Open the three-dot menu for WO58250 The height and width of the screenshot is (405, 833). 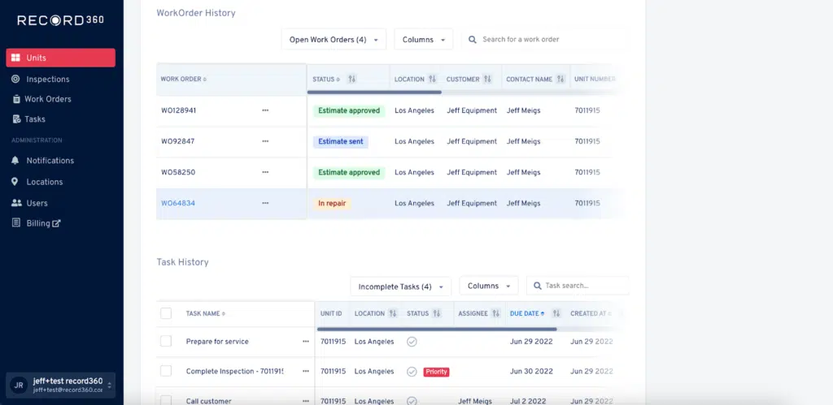click(265, 172)
